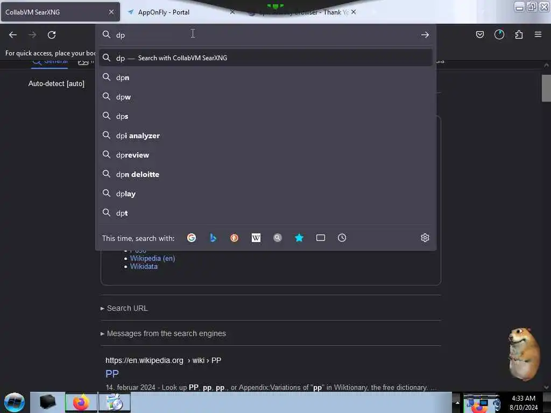Search this time with Bing
551x413 pixels.
click(x=213, y=238)
